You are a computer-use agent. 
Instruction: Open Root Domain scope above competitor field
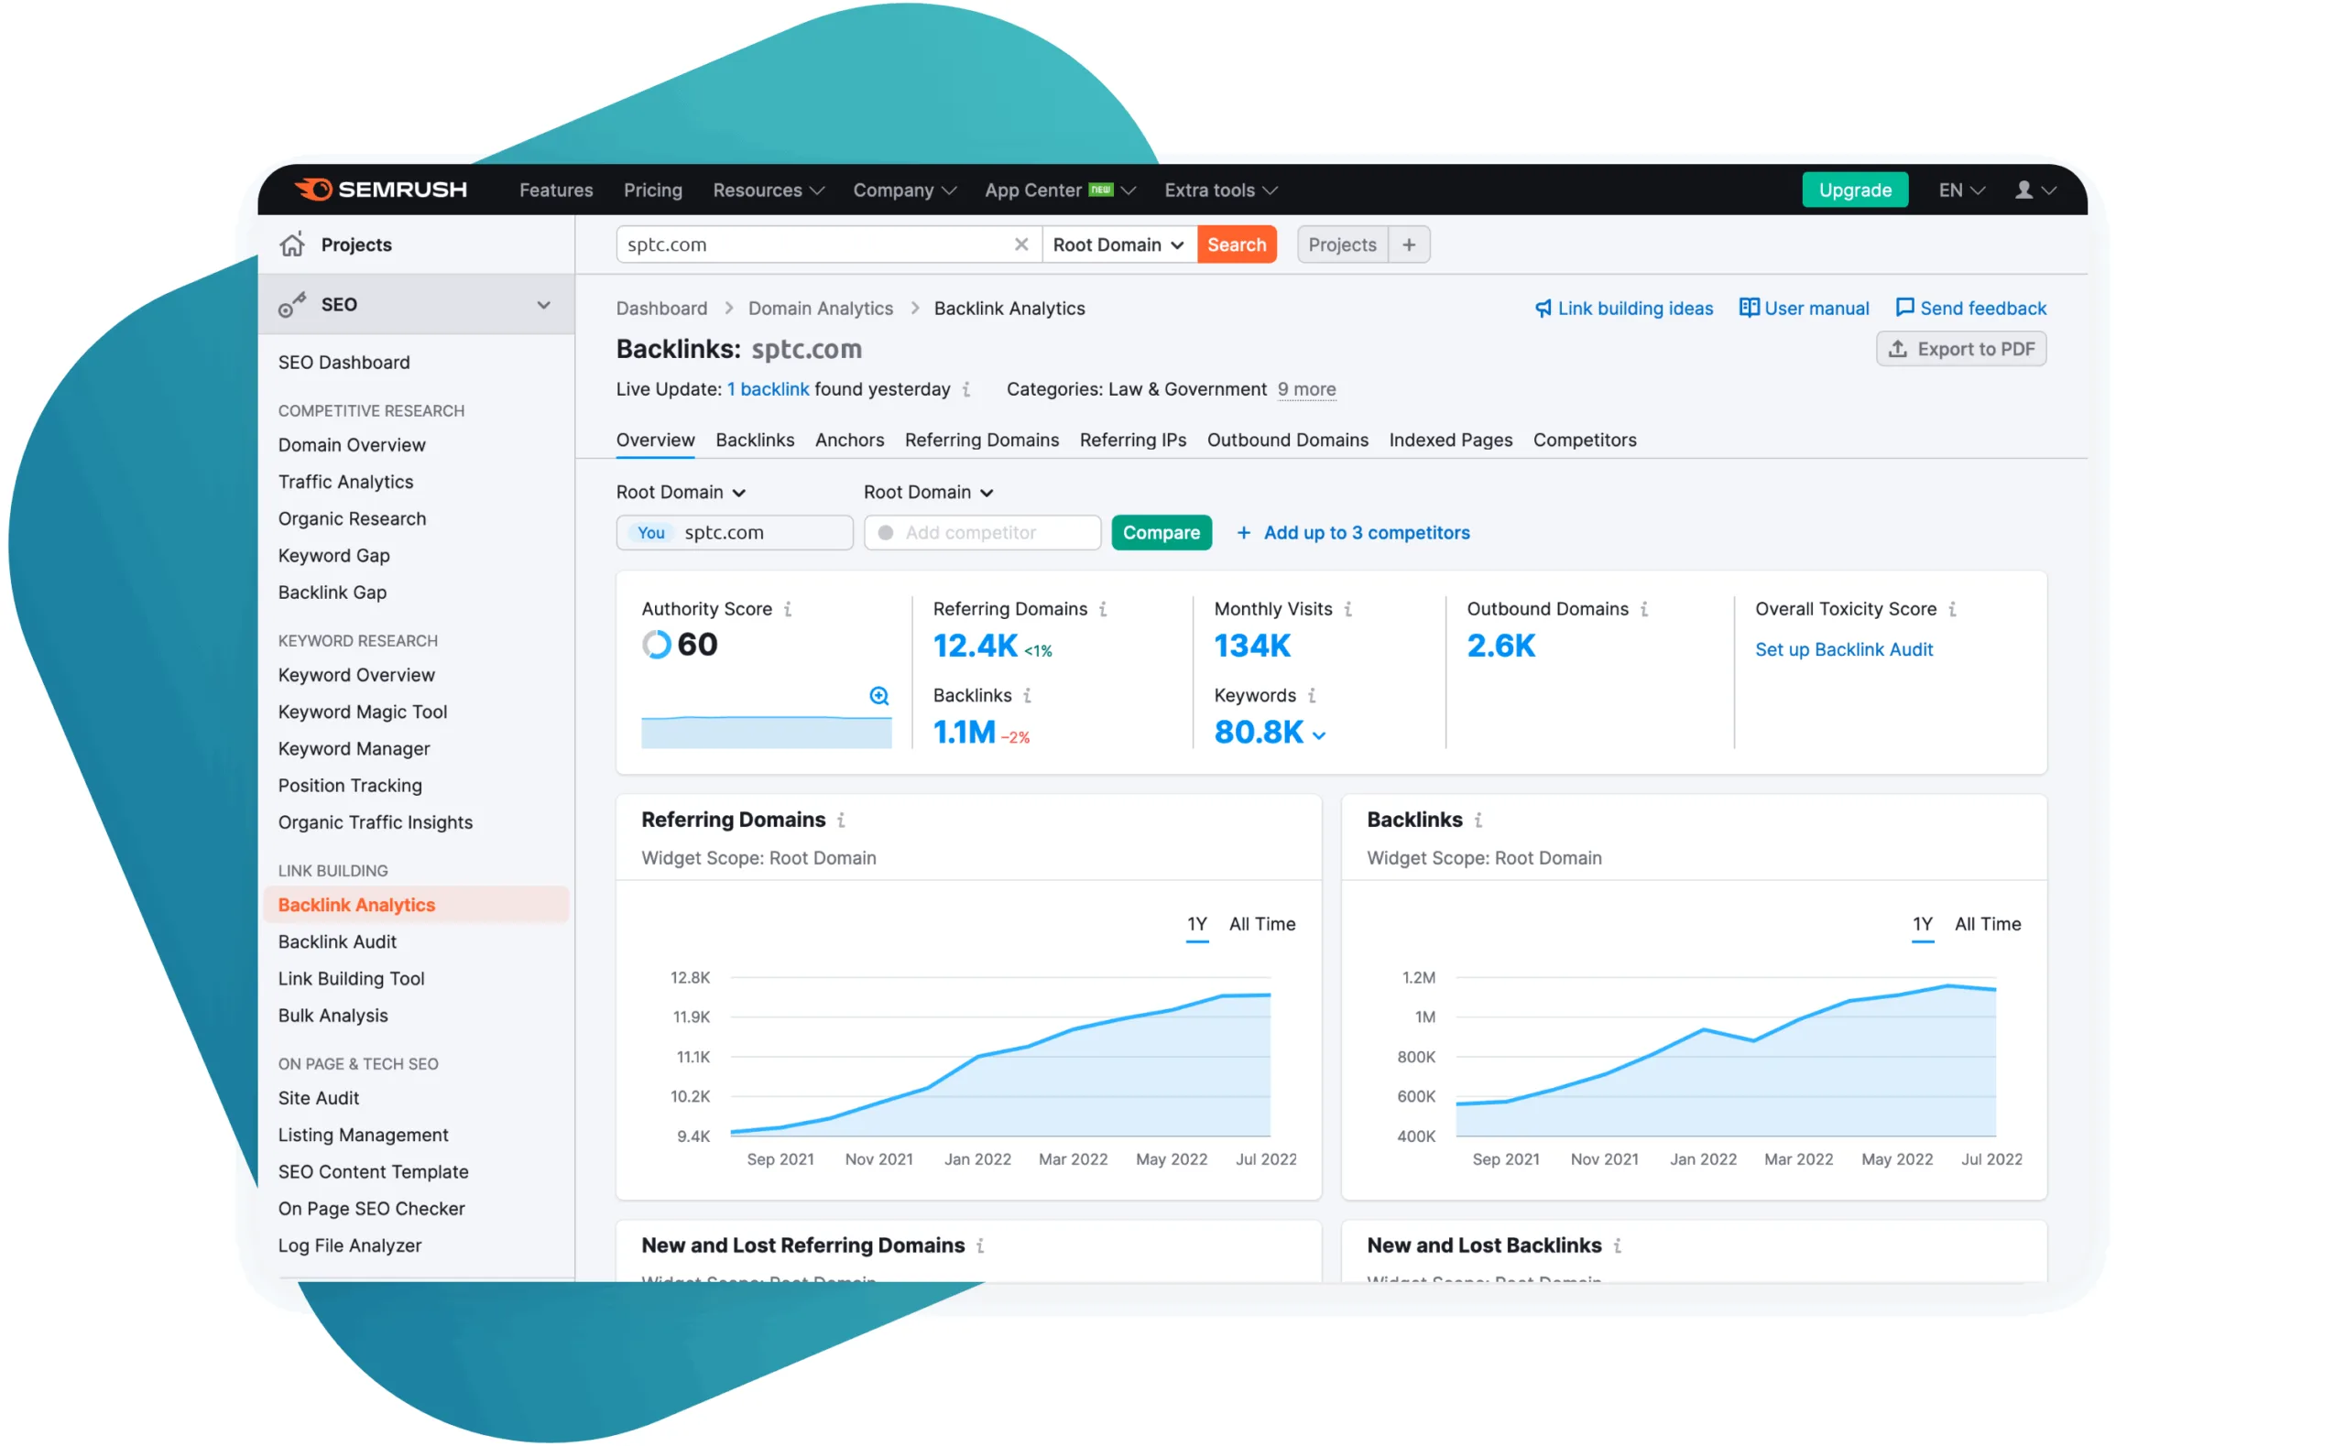pos(928,492)
